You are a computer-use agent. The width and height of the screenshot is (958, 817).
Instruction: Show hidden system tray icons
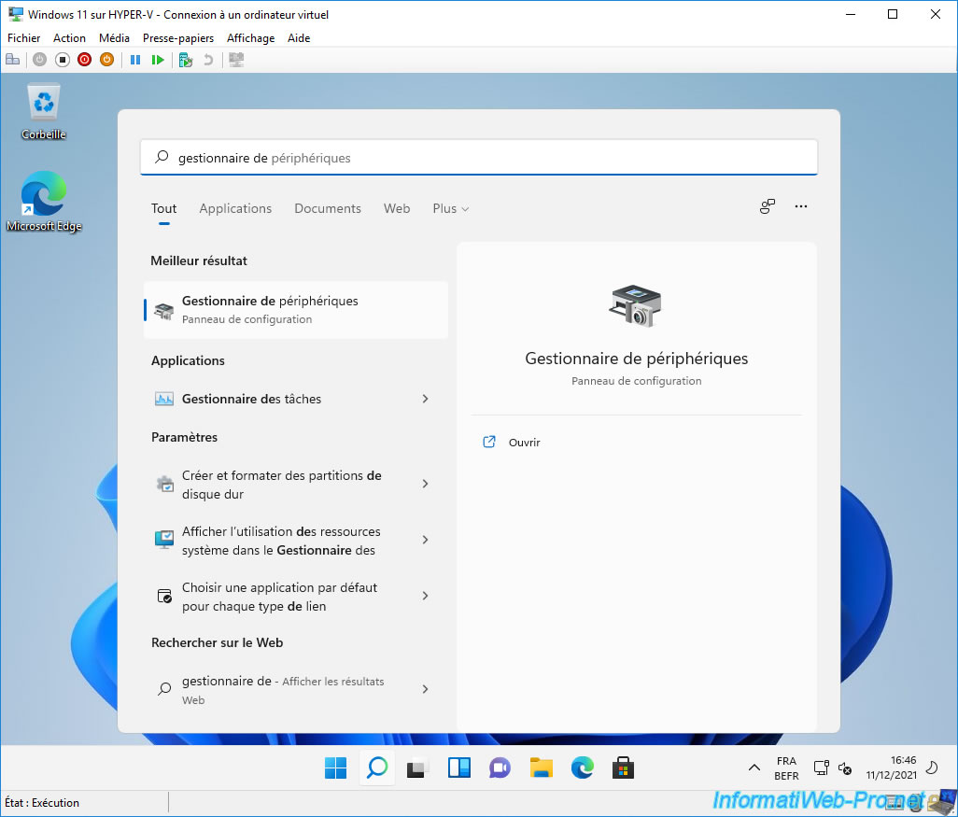point(754,768)
